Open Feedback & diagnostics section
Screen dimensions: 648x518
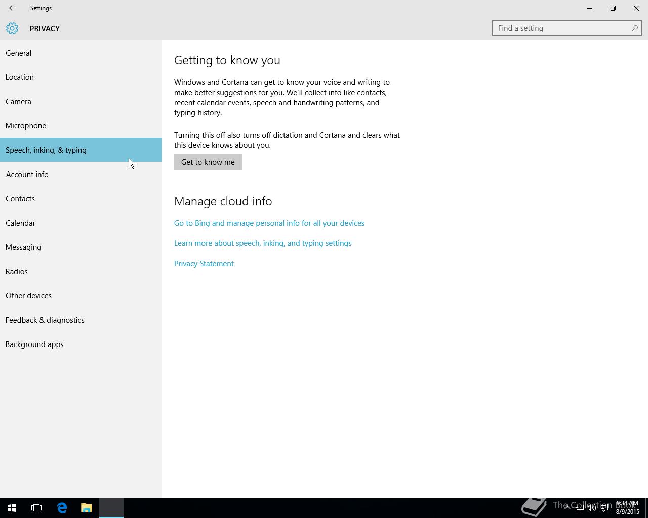(x=81, y=320)
